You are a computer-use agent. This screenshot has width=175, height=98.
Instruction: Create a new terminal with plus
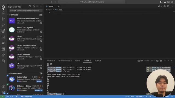pos(152,61)
